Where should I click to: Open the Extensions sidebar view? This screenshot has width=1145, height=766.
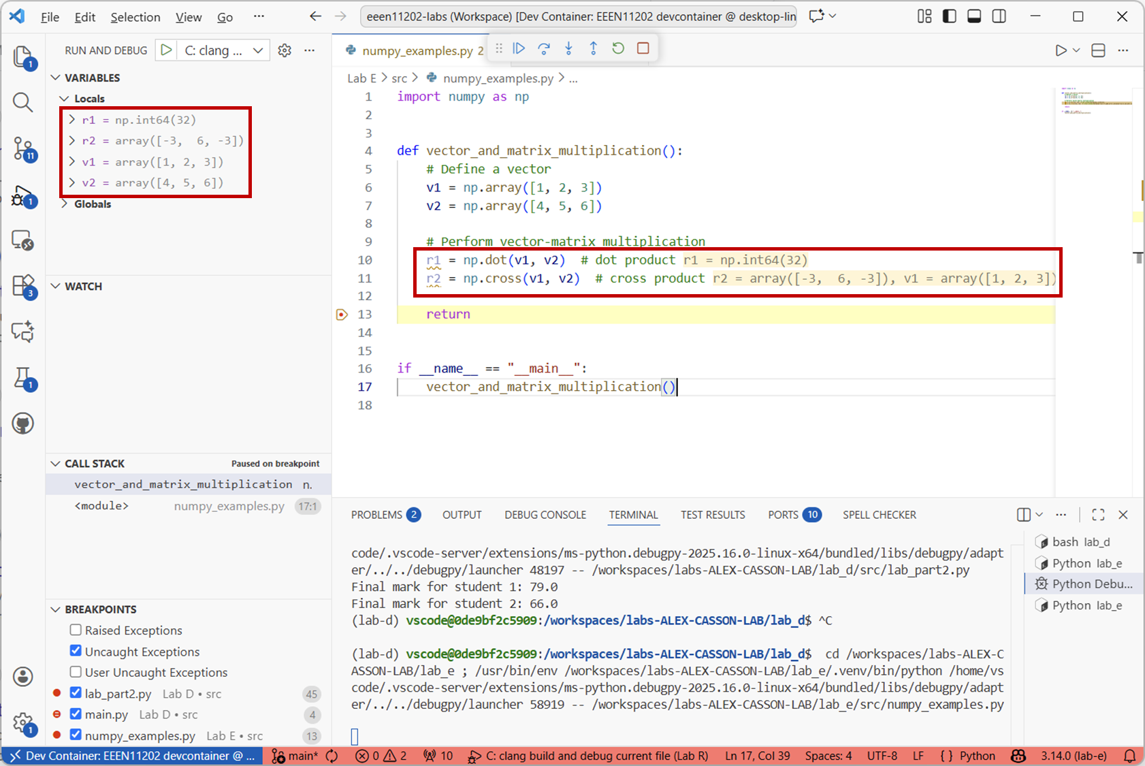(x=23, y=286)
